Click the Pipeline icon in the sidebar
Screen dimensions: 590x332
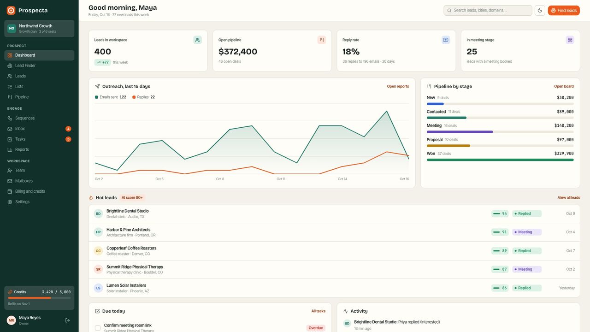click(10, 97)
